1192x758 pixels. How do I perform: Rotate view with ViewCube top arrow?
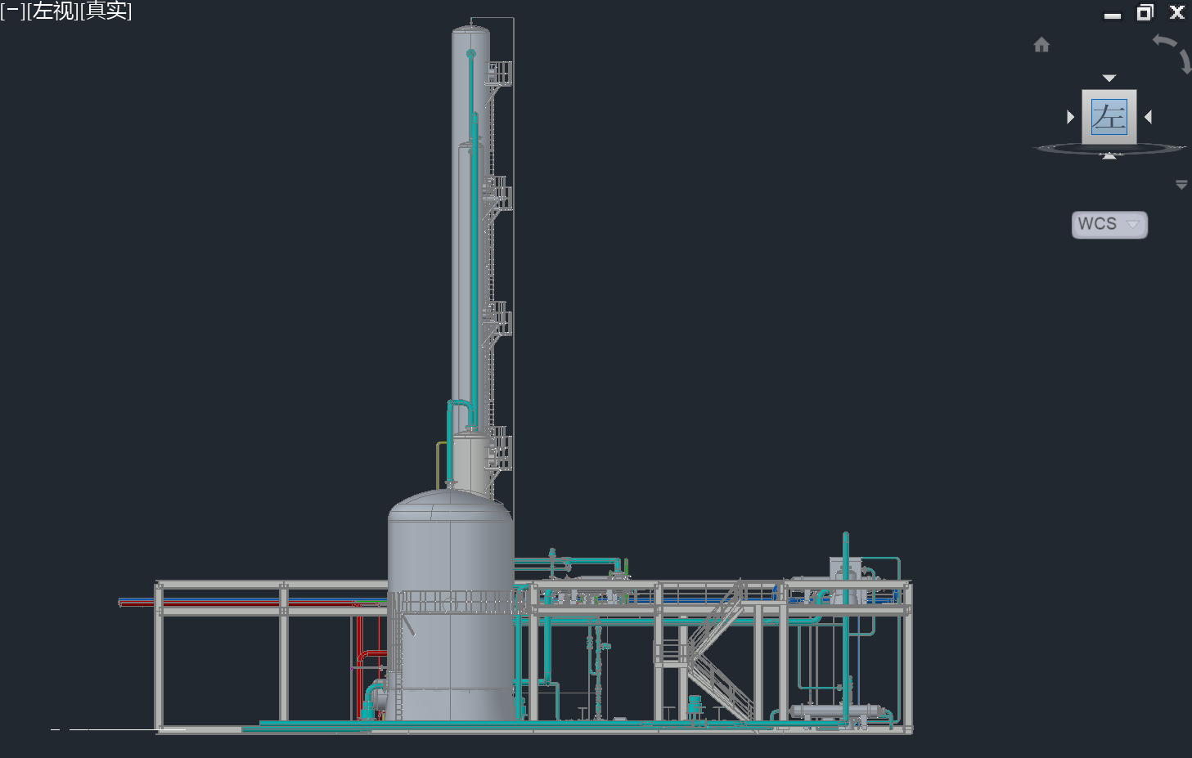[1109, 78]
